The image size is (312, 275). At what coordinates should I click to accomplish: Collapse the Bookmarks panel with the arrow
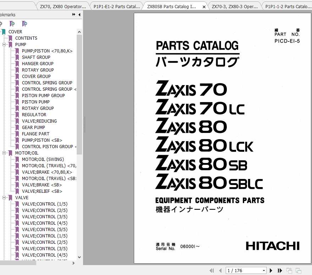coord(79,15)
